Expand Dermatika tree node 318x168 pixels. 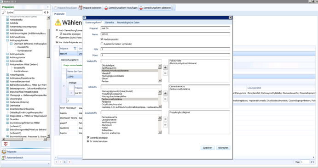[x=7, y=106]
